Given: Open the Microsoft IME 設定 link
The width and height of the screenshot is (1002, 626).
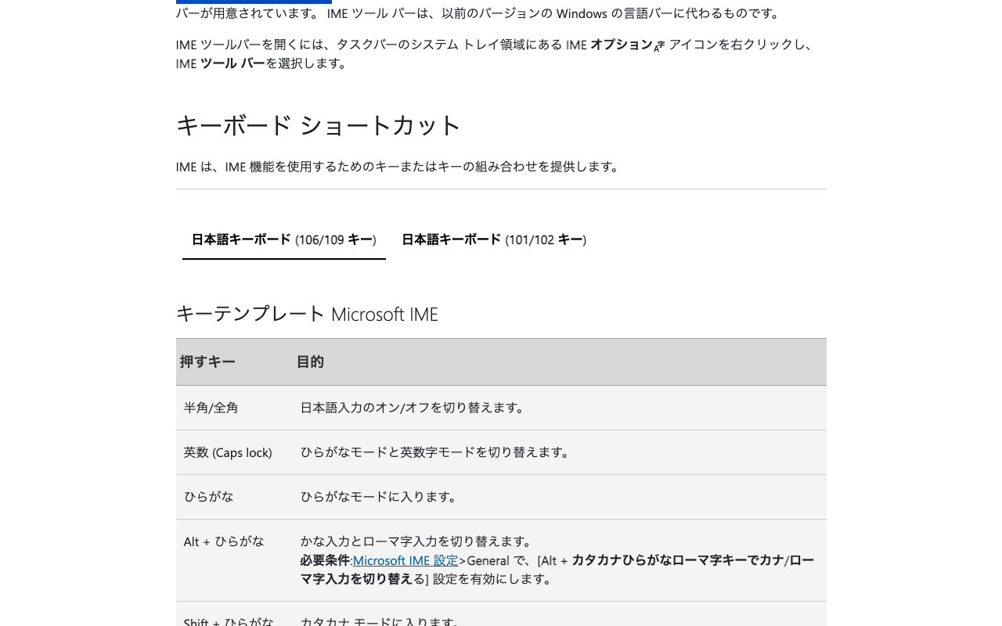Looking at the screenshot, I should 405,560.
